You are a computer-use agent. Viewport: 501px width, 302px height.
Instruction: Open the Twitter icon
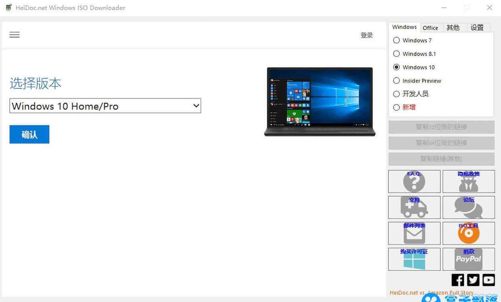point(473,280)
